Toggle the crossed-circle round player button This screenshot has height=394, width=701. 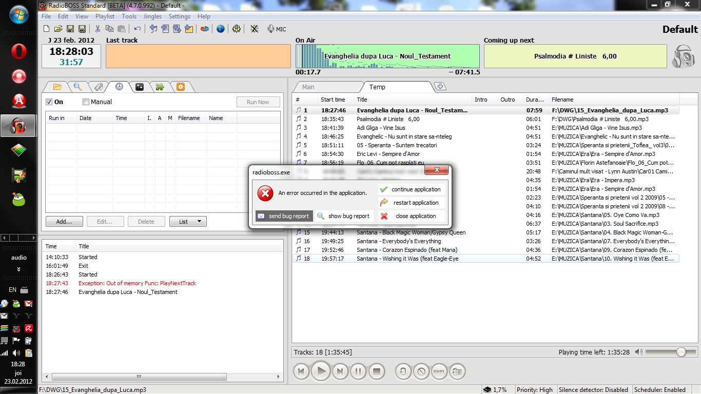coord(421,371)
